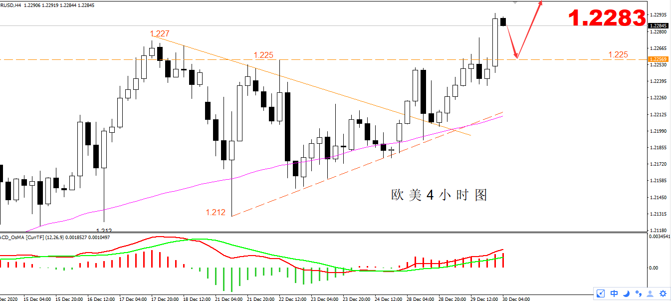Viewport: 671px width, 301px height.
Task: Click the 欧美4小时图 chart caption
Action: tap(439, 195)
